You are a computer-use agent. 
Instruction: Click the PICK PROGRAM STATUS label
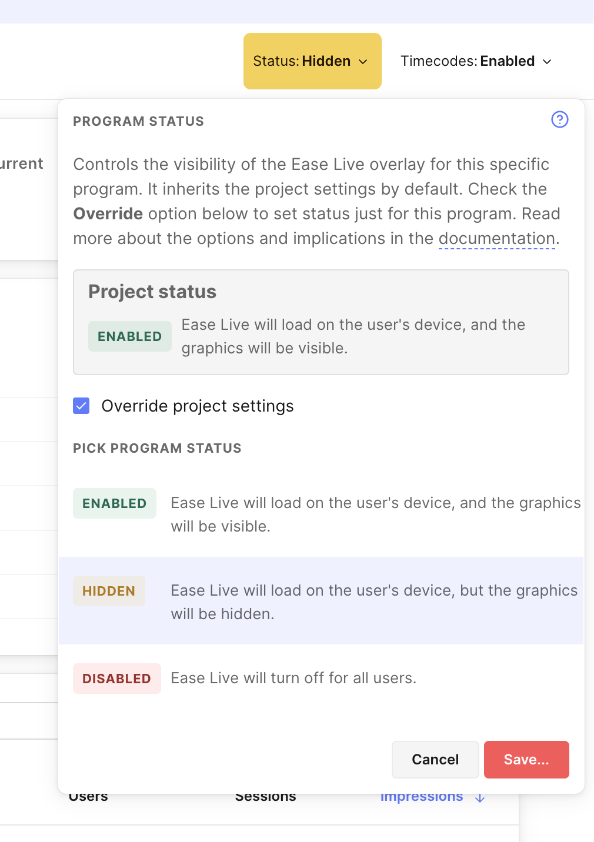157,448
